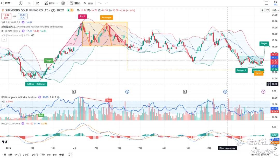The width and height of the screenshot is (280, 158).
Task: Select the 3个月 time range
Action: click(x=26, y=155)
